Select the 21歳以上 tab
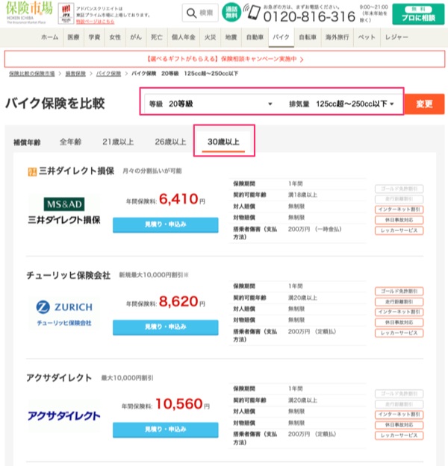This screenshot has height=466, width=448. (118, 142)
